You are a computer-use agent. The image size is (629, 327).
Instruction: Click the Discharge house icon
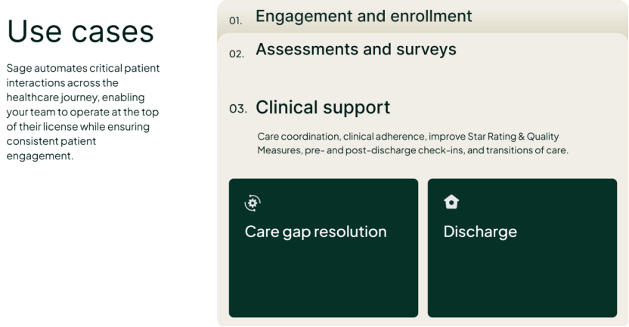(x=451, y=202)
